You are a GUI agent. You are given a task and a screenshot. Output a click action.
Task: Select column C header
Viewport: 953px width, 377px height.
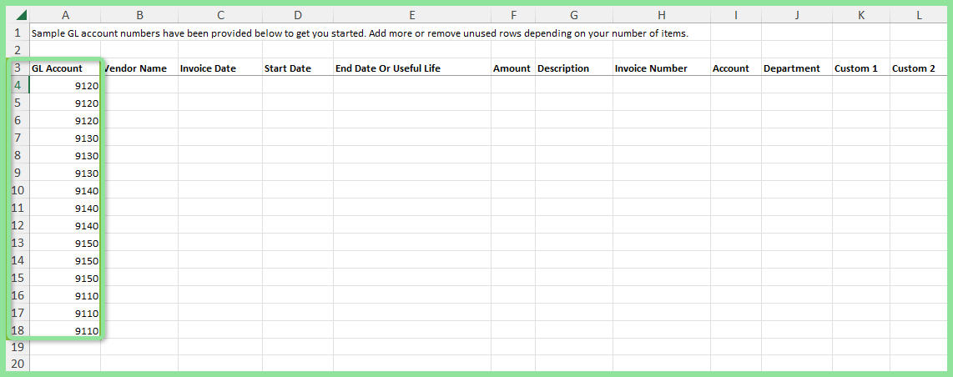pyautogui.click(x=220, y=14)
